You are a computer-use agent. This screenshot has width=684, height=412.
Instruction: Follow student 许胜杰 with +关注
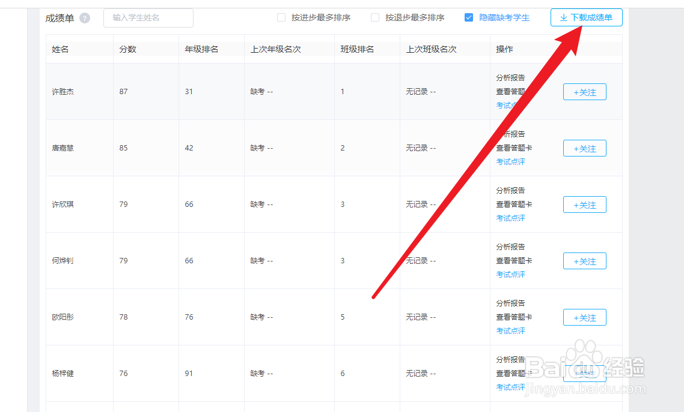pos(585,92)
